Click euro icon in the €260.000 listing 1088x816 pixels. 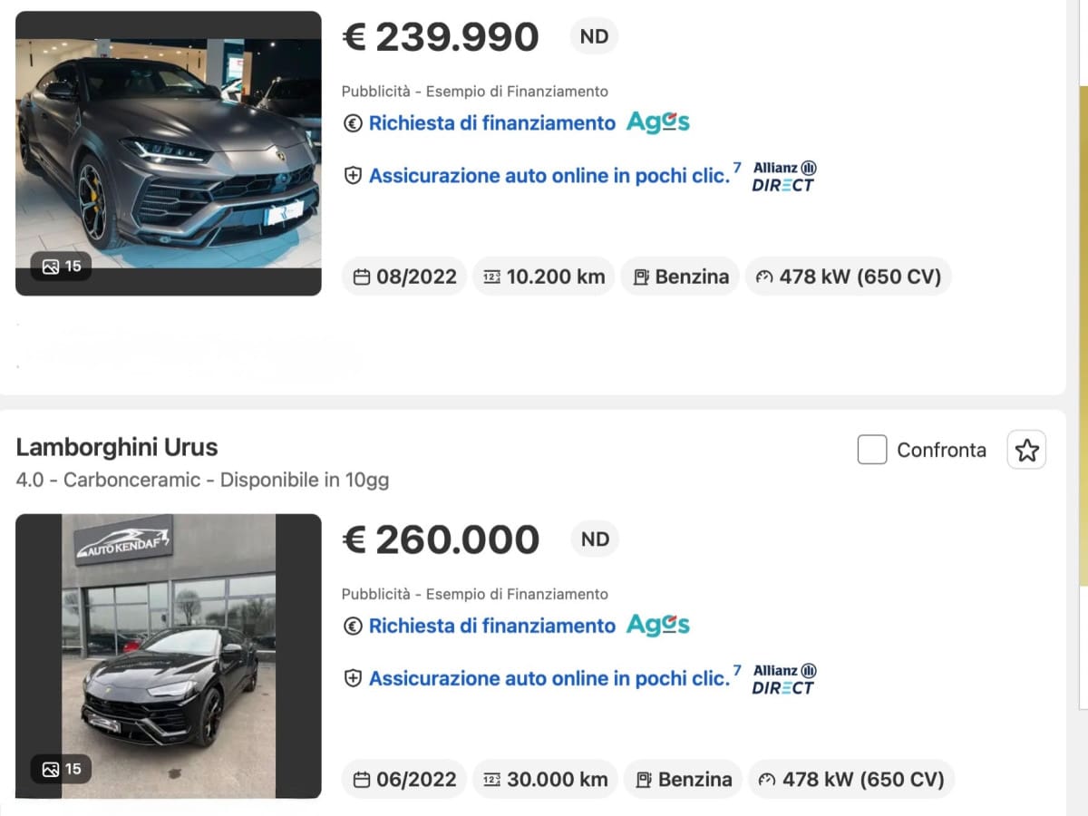(353, 626)
